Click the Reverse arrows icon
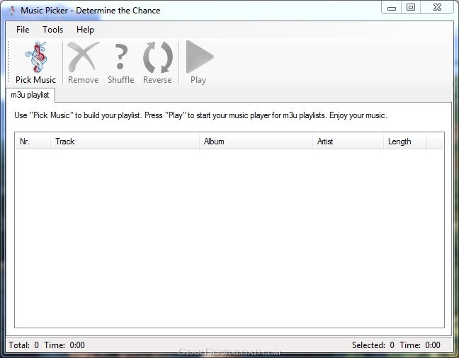Viewport: 459px width, 358px height. pos(157,57)
